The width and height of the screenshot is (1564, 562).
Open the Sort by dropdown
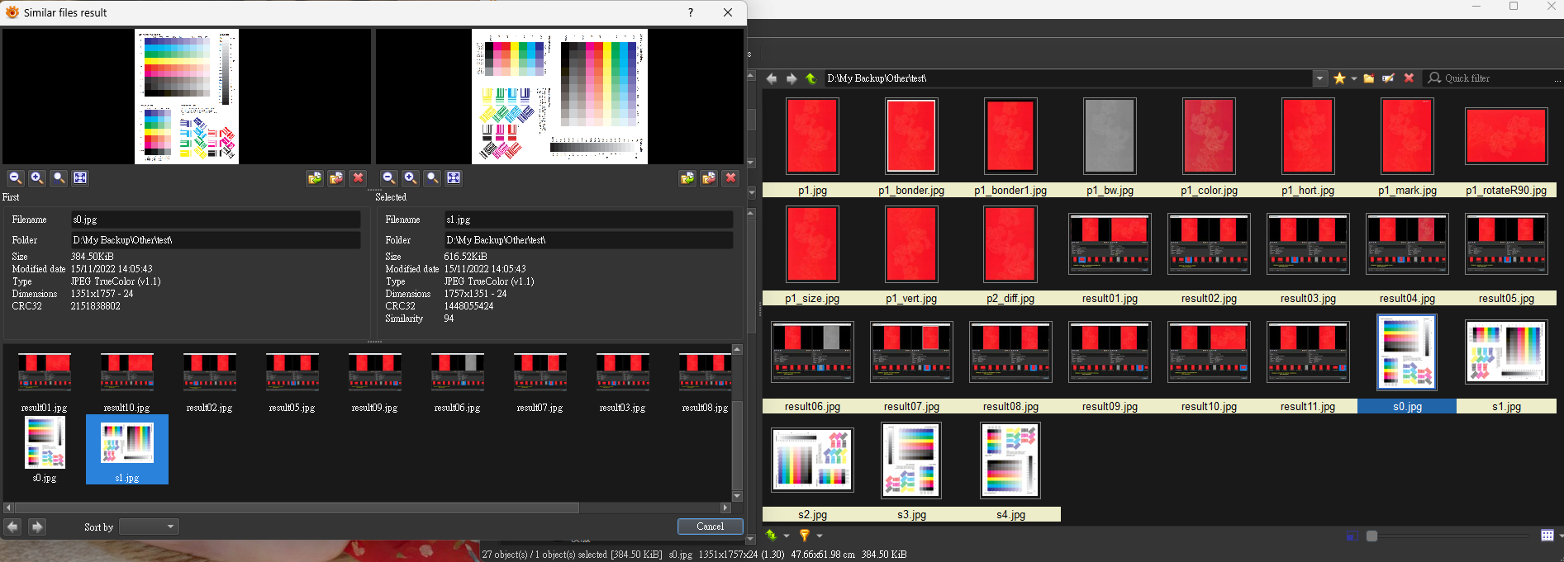(x=149, y=527)
